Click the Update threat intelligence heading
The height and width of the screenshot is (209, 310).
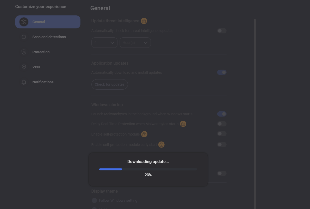tap(115, 21)
